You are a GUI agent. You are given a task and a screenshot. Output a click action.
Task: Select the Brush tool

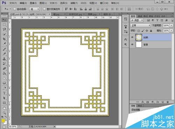[x=4, y=54]
